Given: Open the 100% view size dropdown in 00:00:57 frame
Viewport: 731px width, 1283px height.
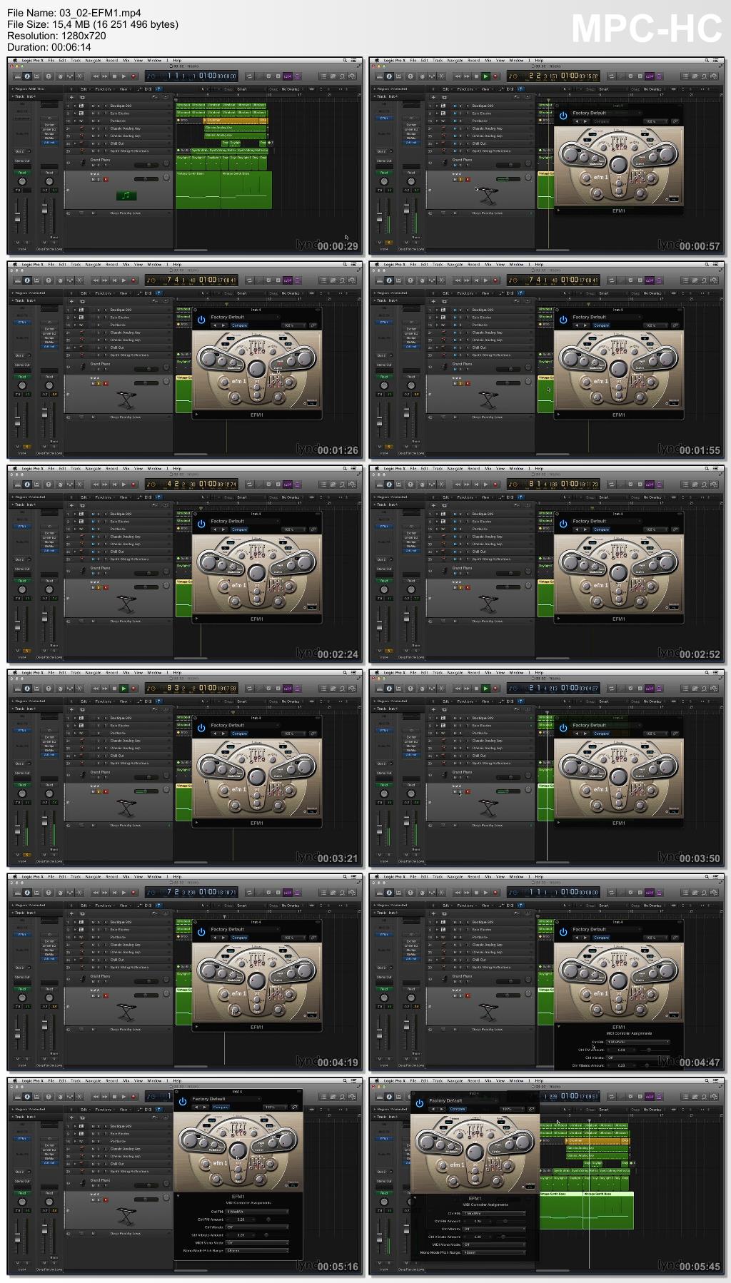Looking at the screenshot, I should coord(655,121).
